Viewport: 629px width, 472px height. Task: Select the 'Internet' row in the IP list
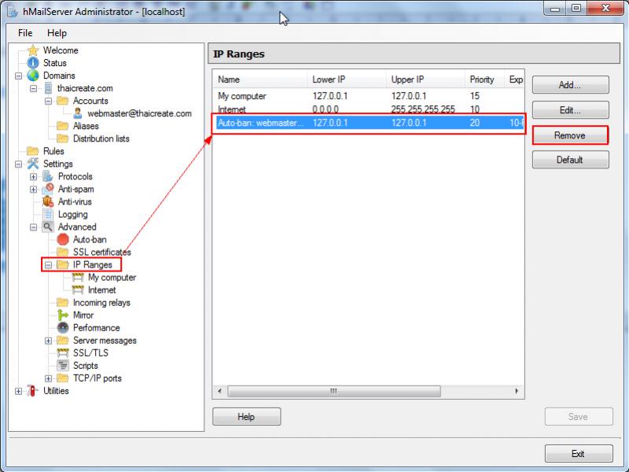pyautogui.click(x=368, y=109)
